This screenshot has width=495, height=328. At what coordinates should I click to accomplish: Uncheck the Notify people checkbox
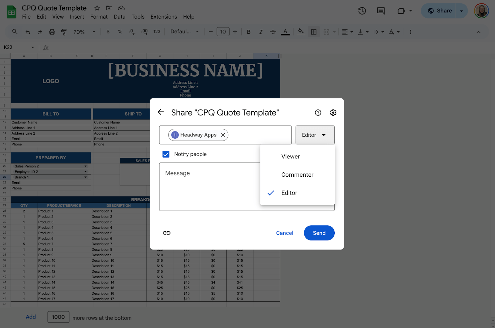[x=166, y=154]
